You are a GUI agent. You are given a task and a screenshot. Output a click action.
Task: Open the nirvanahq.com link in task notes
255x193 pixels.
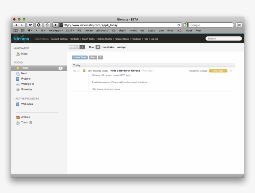(x=106, y=89)
